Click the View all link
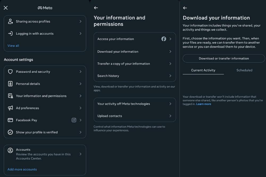The height and width of the screenshot is (177, 266). click(13, 46)
